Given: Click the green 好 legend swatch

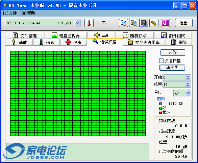Looking at the screenshot, I should [160, 108].
